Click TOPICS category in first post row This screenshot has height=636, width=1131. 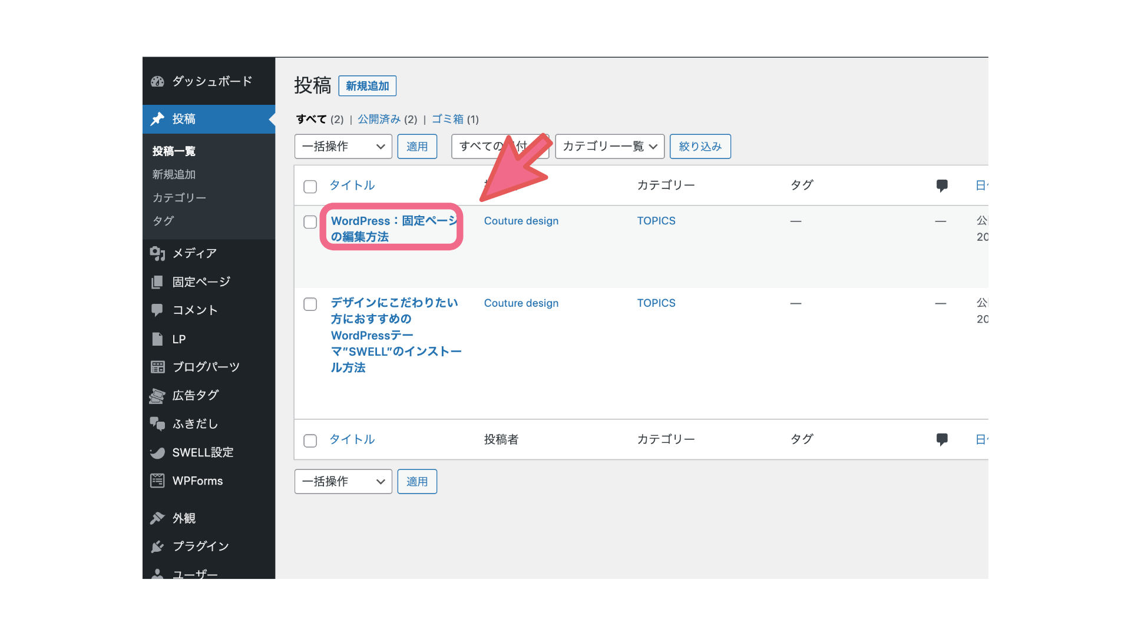(656, 221)
